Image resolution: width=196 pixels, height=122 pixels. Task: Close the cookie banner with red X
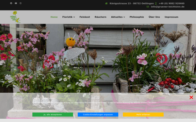191,97
